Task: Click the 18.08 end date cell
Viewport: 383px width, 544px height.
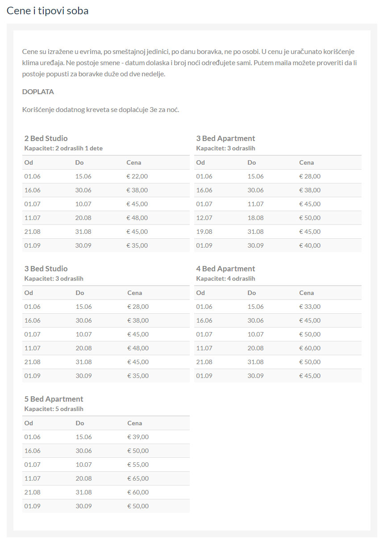Action: (x=255, y=218)
